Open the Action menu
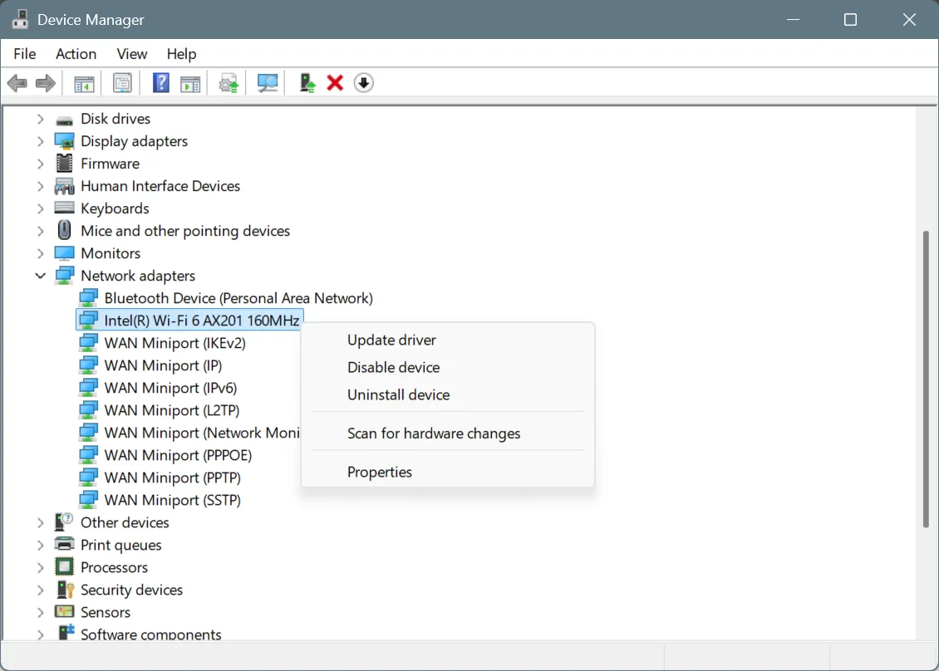This screenshot has width=939, height=671. (x=76, y=54)
